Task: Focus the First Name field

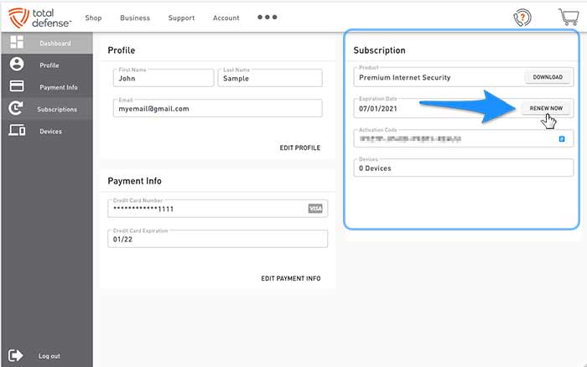Action: pyautogui.click(x=164, y=78)
